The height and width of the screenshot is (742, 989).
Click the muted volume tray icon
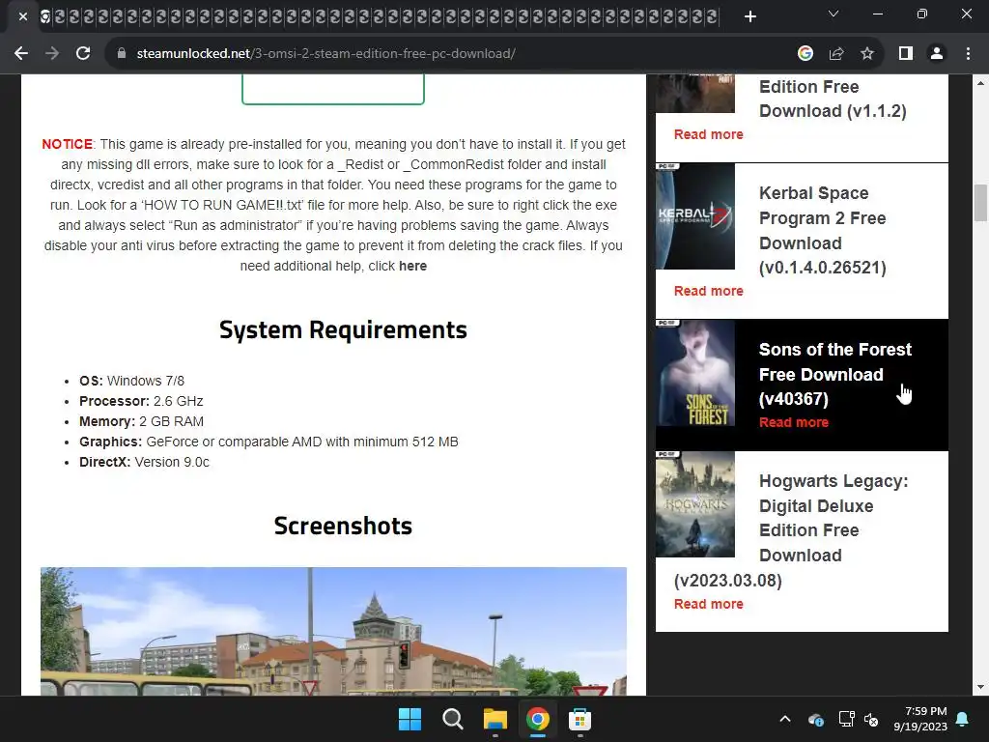pyautogui.click(x=871, y=719)
